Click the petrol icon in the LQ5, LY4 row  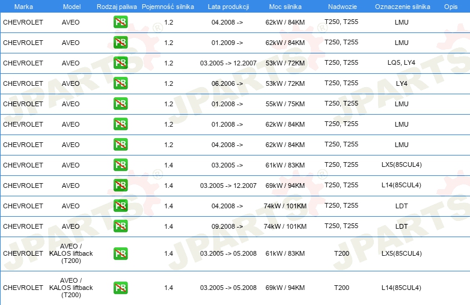point(120,63)
